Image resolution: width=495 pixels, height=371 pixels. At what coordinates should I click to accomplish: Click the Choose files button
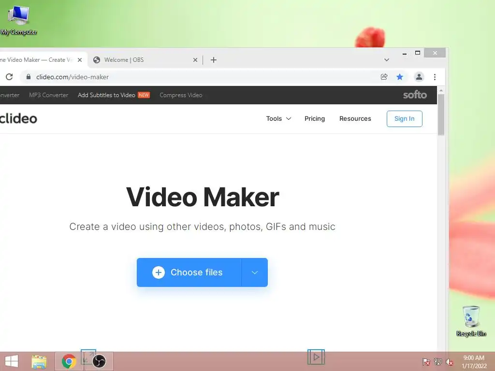point(189,272)
